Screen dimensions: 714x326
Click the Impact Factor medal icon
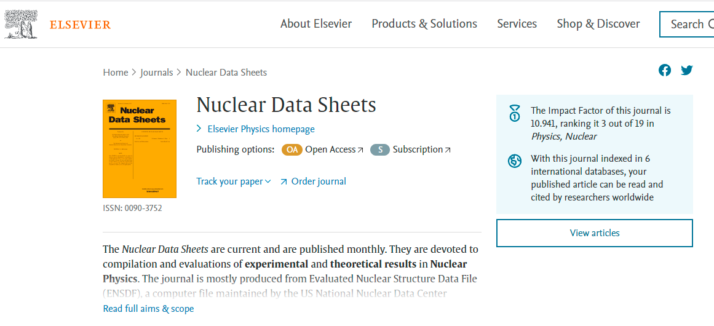tap(515, 113)
